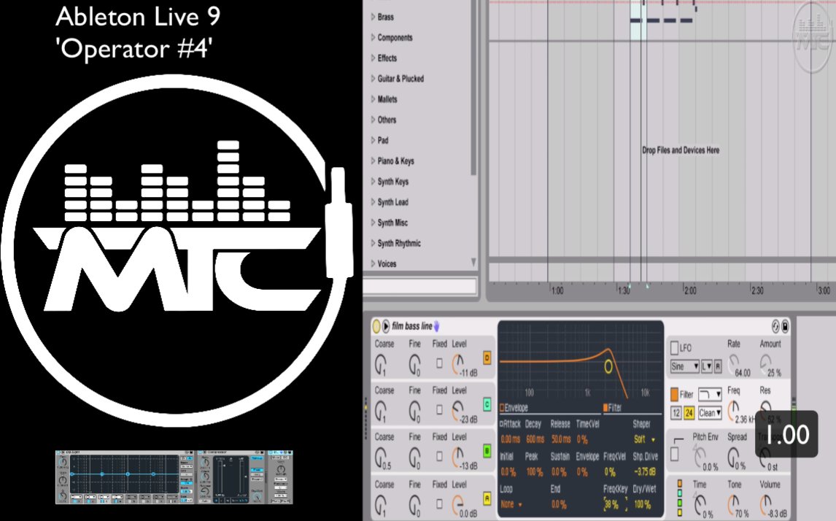Toggle the Filter on/off switch
Screen dimensions: 836x521
click(x=674, y=395)
